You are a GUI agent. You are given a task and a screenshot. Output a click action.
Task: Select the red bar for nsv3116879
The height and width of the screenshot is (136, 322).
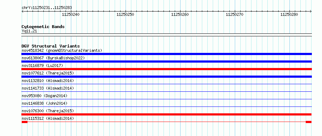(166, 69)
